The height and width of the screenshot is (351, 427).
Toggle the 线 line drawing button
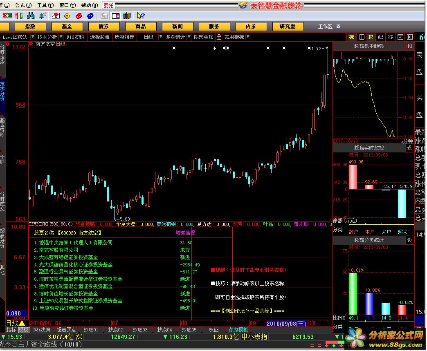pyautogui.click(x=381, y=37)
